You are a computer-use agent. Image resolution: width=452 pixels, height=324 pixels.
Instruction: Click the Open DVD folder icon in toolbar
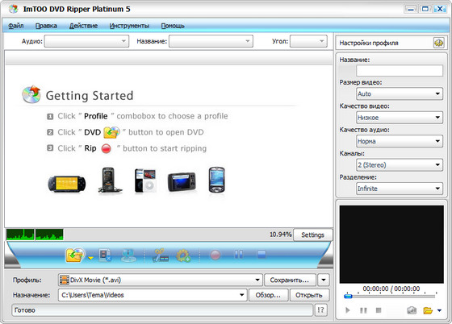pyautogui.click(x=75, y=255)
